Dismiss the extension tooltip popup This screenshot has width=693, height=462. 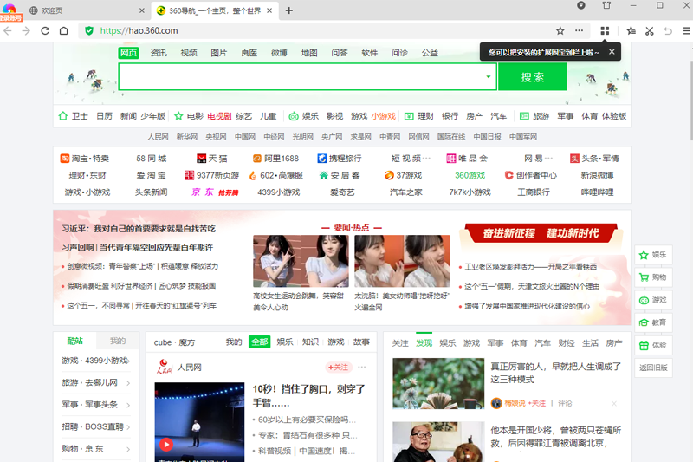pyautogui.click(x=612, y=52)
